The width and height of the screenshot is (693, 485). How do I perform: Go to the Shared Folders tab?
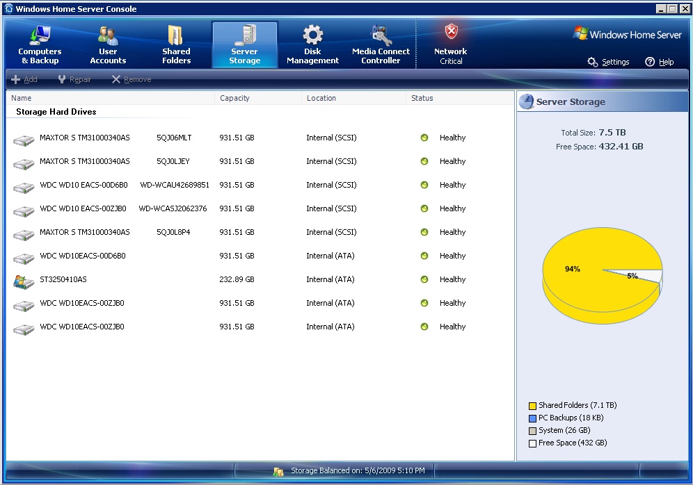(176, 45)
